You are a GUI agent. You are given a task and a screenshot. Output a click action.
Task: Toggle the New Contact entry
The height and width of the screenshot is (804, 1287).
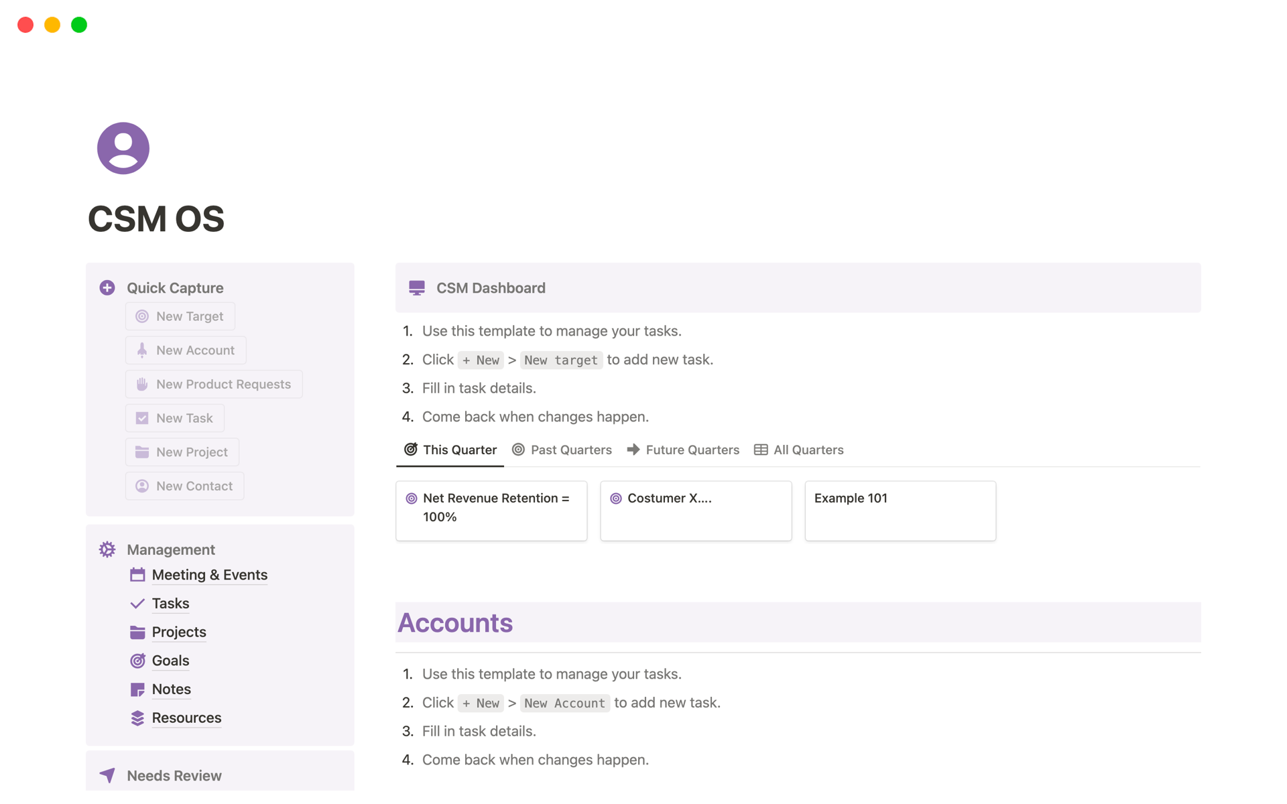pyautogui.click(x=184, y=485)
